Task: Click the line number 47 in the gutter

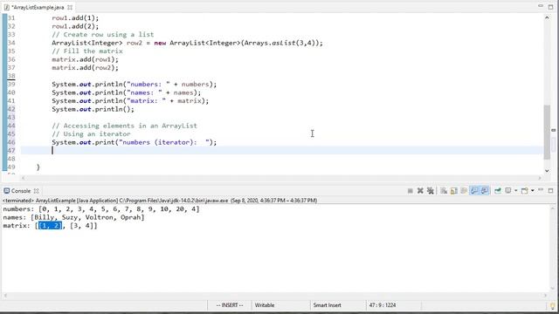Action: pyautogui.click(x=11, y=151)
